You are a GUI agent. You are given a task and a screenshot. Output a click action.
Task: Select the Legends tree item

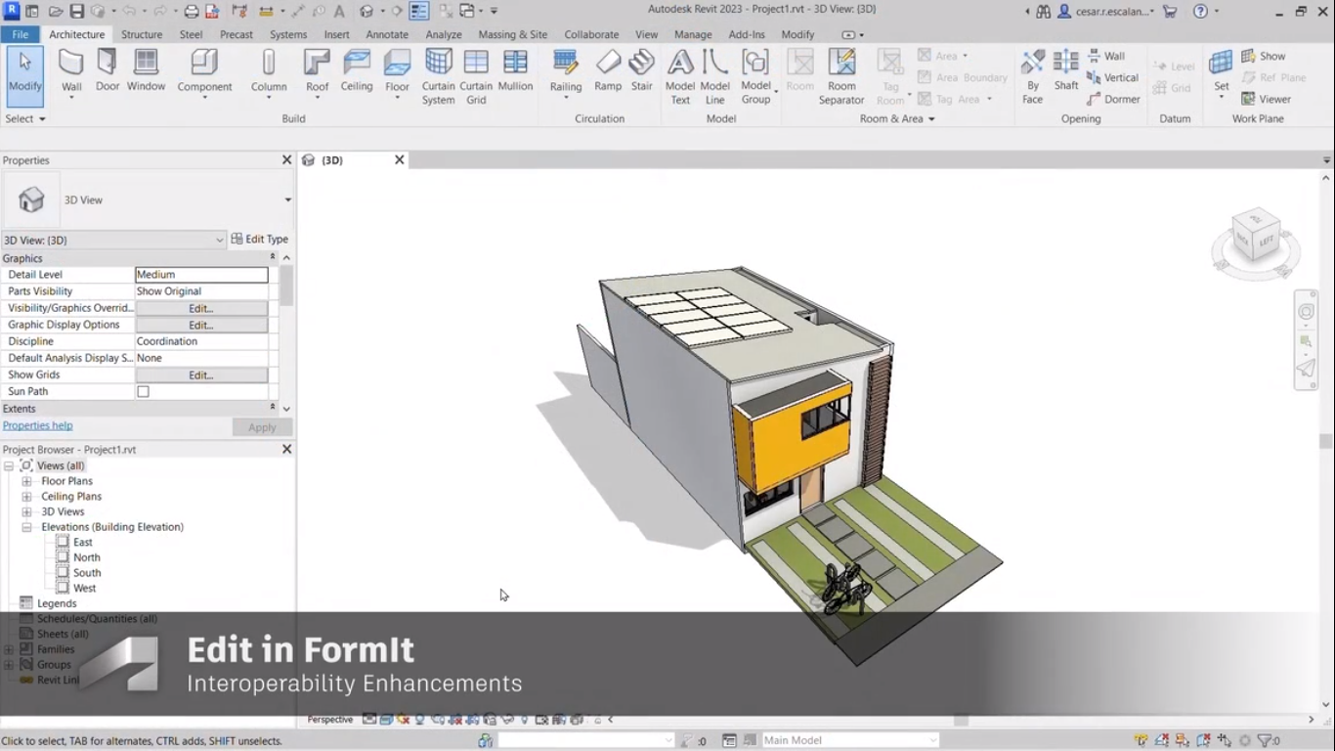pyautogui.click(x=57, y=603)
